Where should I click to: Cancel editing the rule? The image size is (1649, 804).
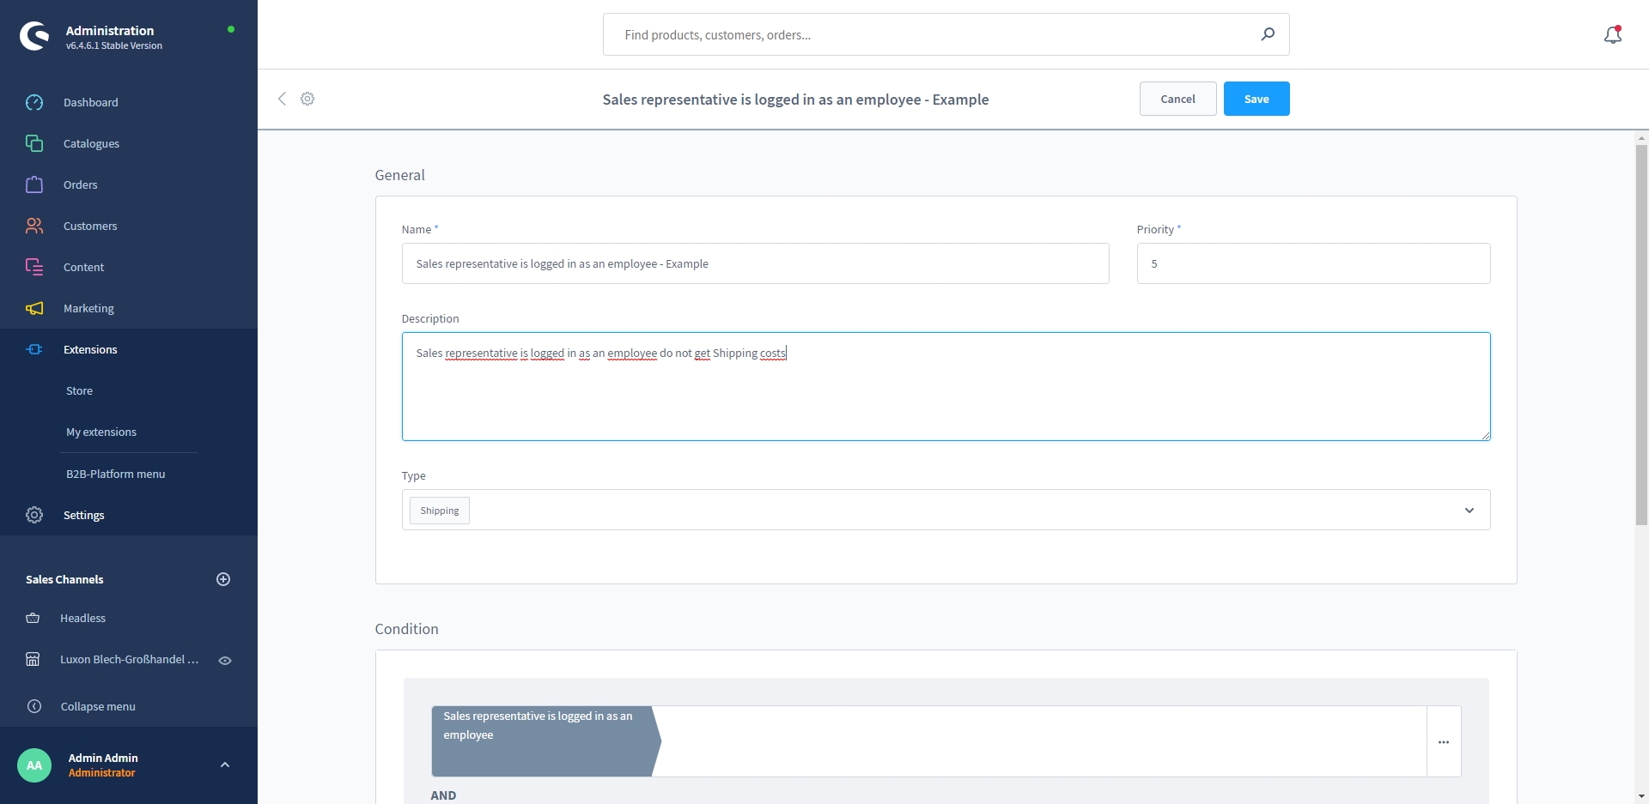pyautogui.click(x=1177, y=99)
